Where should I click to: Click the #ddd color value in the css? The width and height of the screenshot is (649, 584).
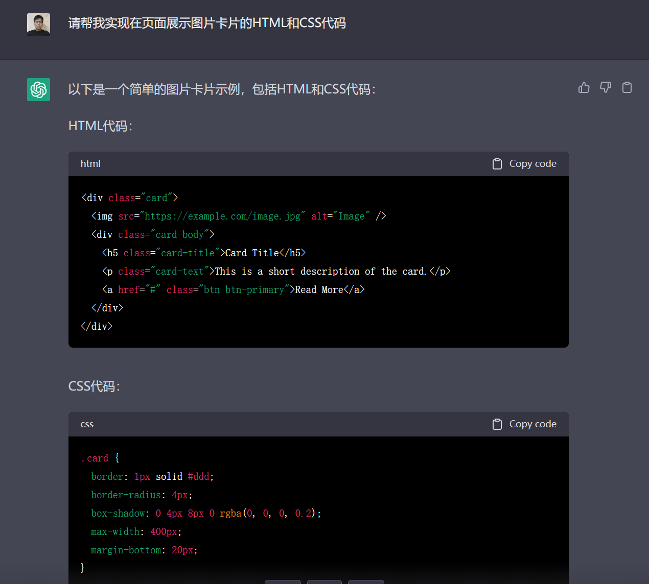198,477
